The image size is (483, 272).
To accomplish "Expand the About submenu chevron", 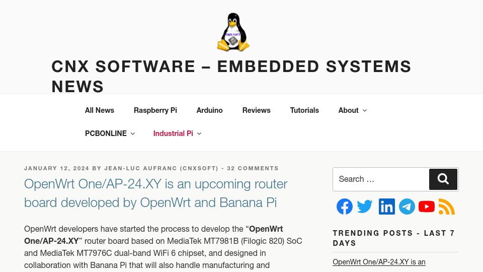I will point(365,110).
